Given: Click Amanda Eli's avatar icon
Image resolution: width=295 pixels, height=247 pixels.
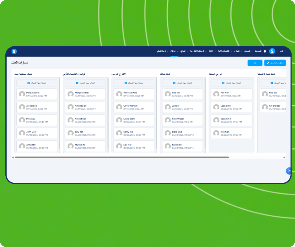Looking at the screenshot, I should pos(71,107).
